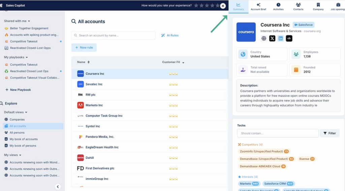345x191 pixels.
Task: Collapse the Default views section
Action: coord(15,112)
